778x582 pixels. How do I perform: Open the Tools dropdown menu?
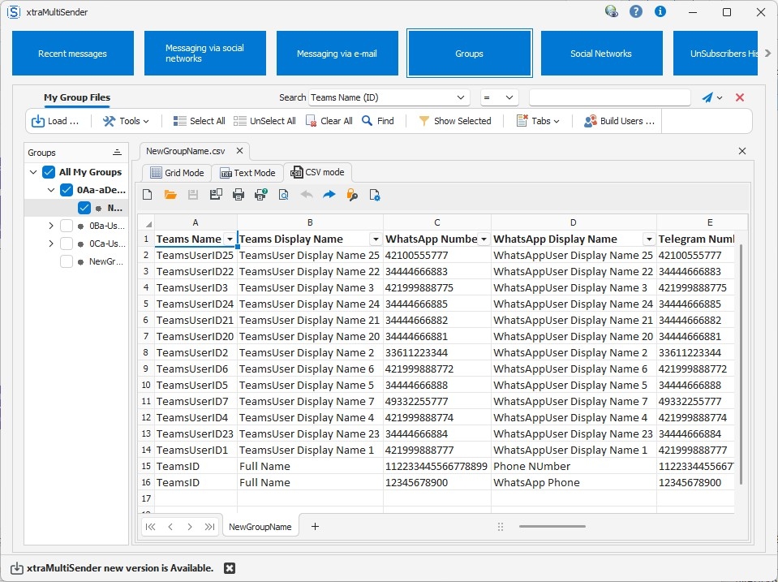[x=126, y=121]
